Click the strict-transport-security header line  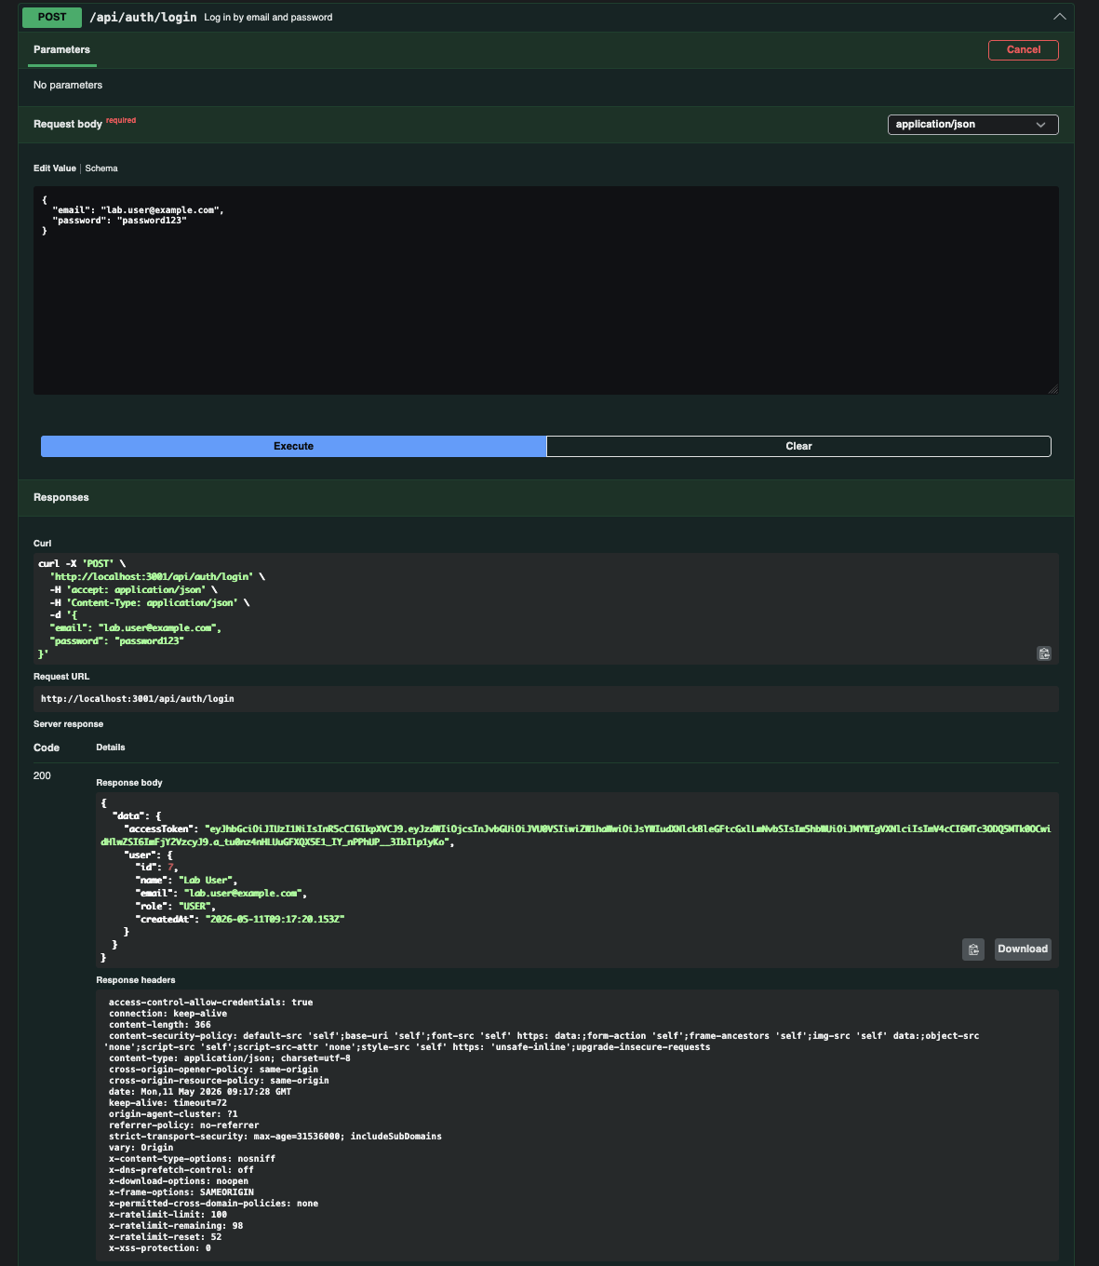click(275, 1137)
